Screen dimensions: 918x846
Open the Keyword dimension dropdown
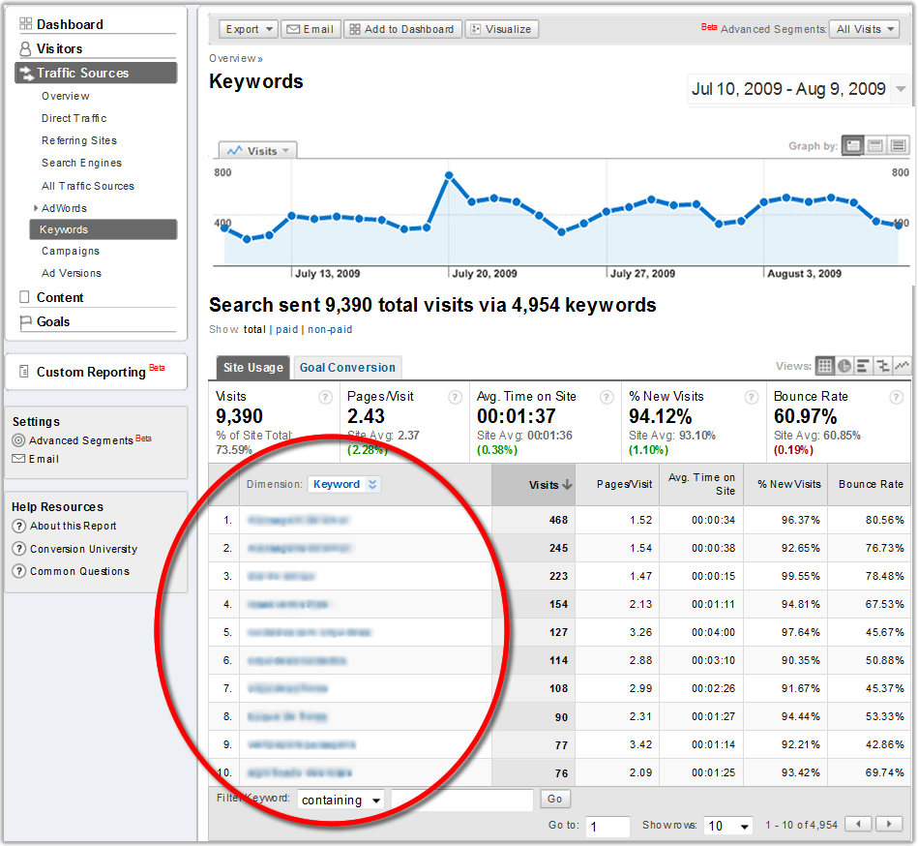click(344, 484)
